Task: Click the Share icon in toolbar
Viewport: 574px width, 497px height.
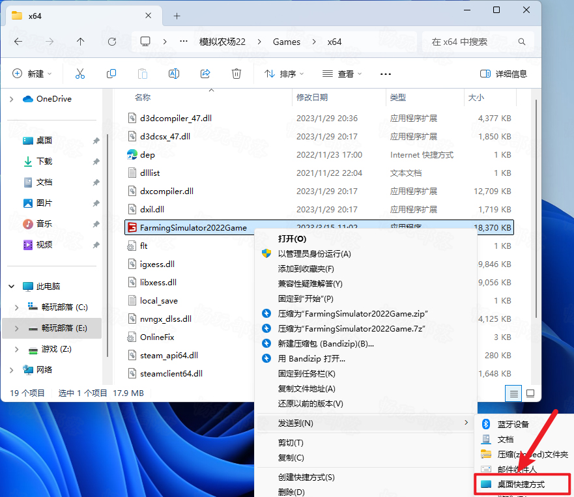Action: pyautogui.click(x=205, y=74)
